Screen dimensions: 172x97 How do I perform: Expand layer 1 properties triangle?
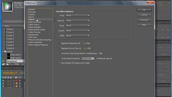14,81
